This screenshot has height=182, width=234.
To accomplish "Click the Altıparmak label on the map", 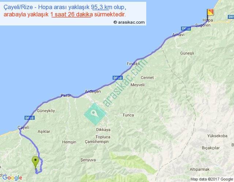I will coord(200,170).
